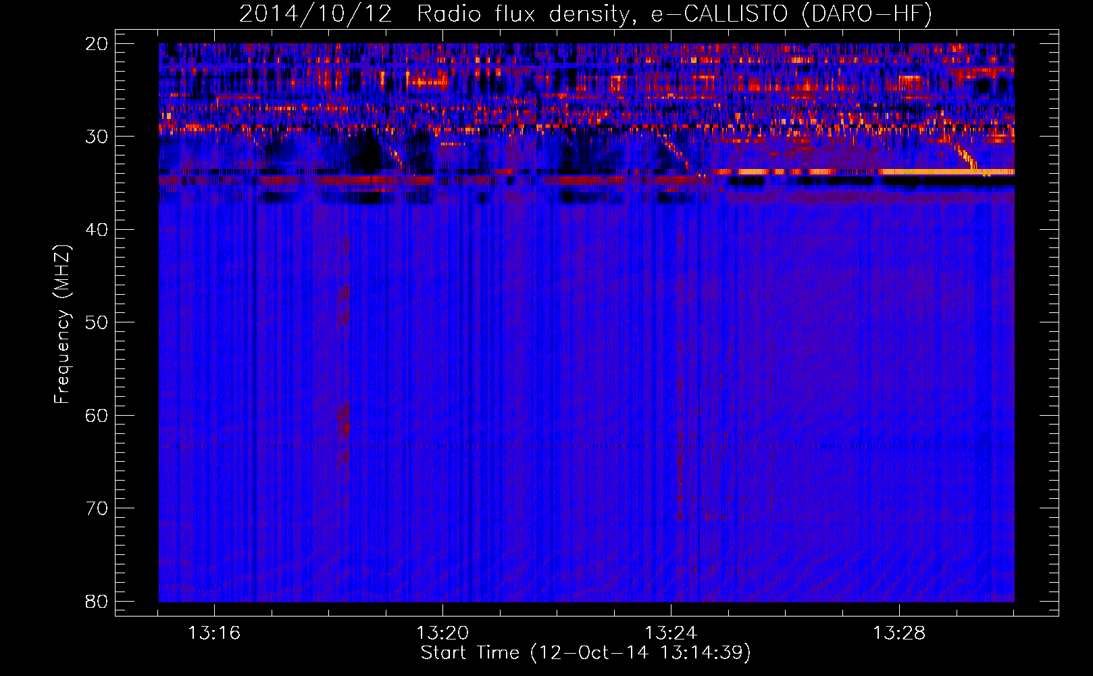Click the plot title '2014/10/12 Radio flux density'

pyautogui.click(x=437, y=14)
